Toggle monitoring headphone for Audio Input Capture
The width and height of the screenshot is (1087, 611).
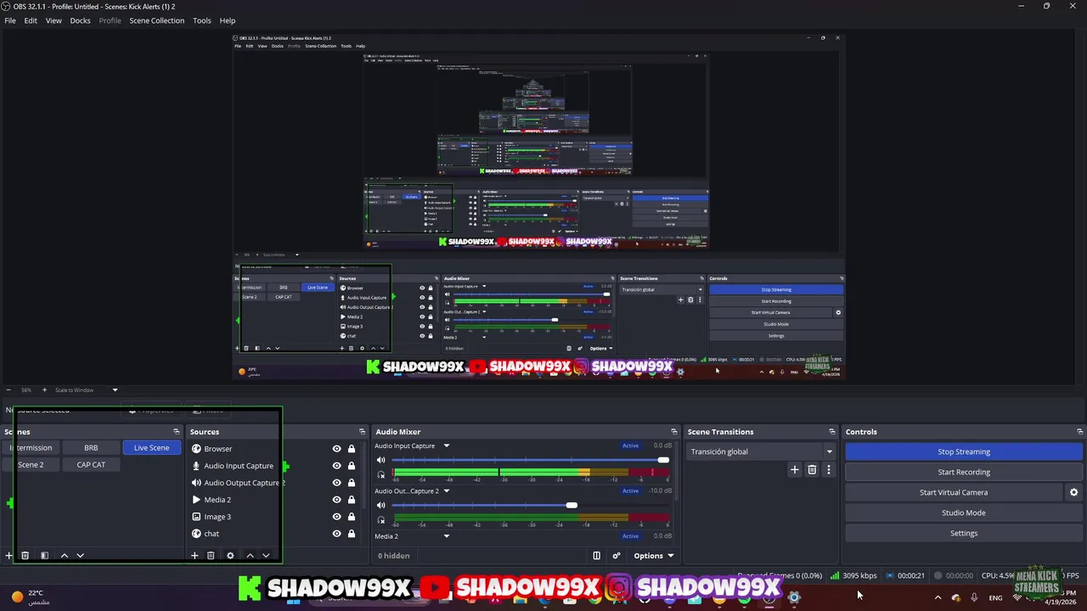tap(381, 474)
